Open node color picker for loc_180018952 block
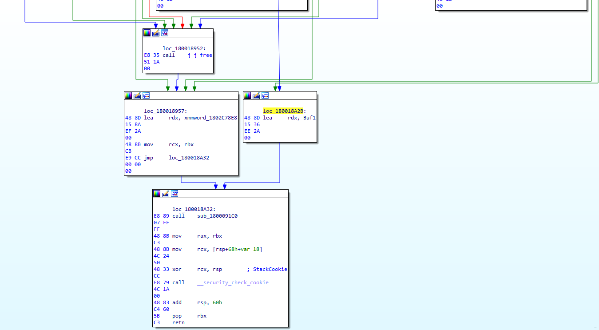 [x=147, y=33]
